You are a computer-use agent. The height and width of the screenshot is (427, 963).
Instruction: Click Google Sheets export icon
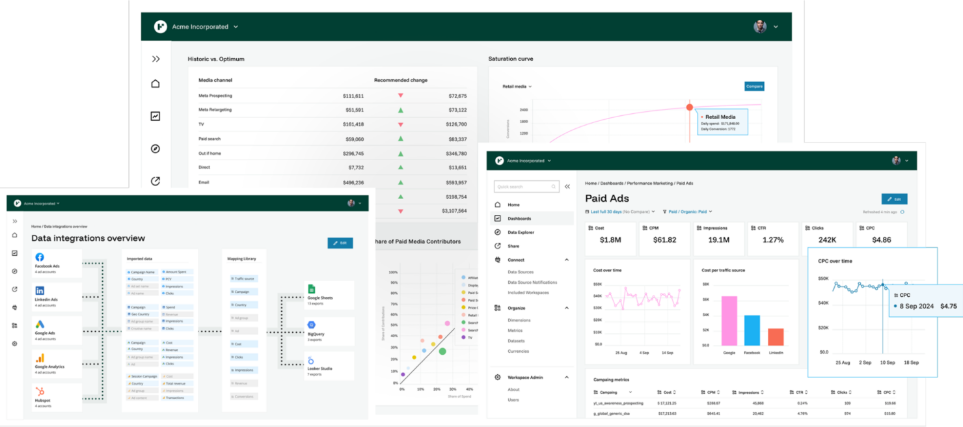(312, 289)
